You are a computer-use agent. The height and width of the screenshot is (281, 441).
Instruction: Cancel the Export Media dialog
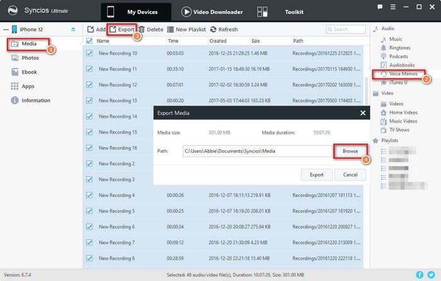350,175
